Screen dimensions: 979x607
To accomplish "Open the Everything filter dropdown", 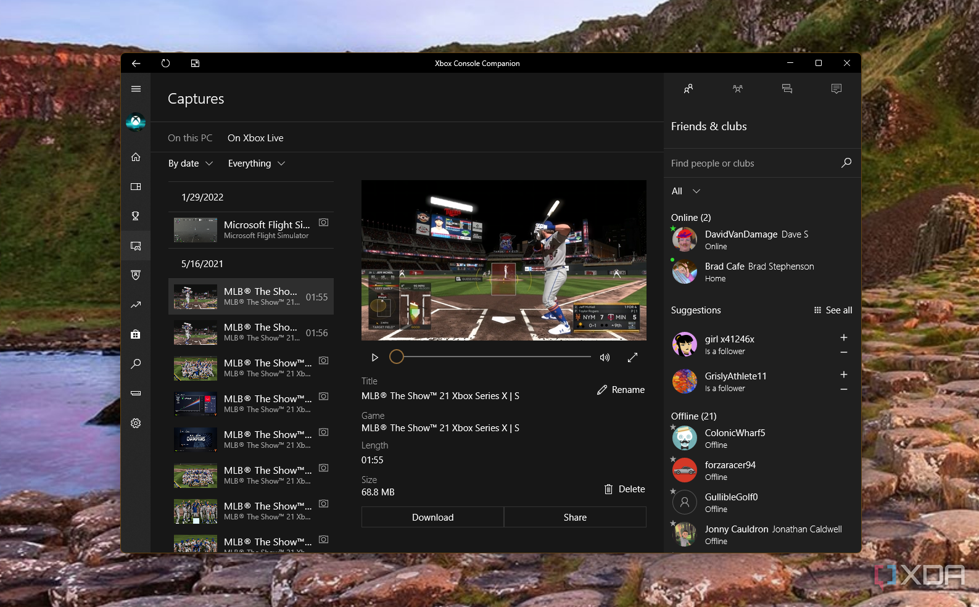I will coord(257,163).
